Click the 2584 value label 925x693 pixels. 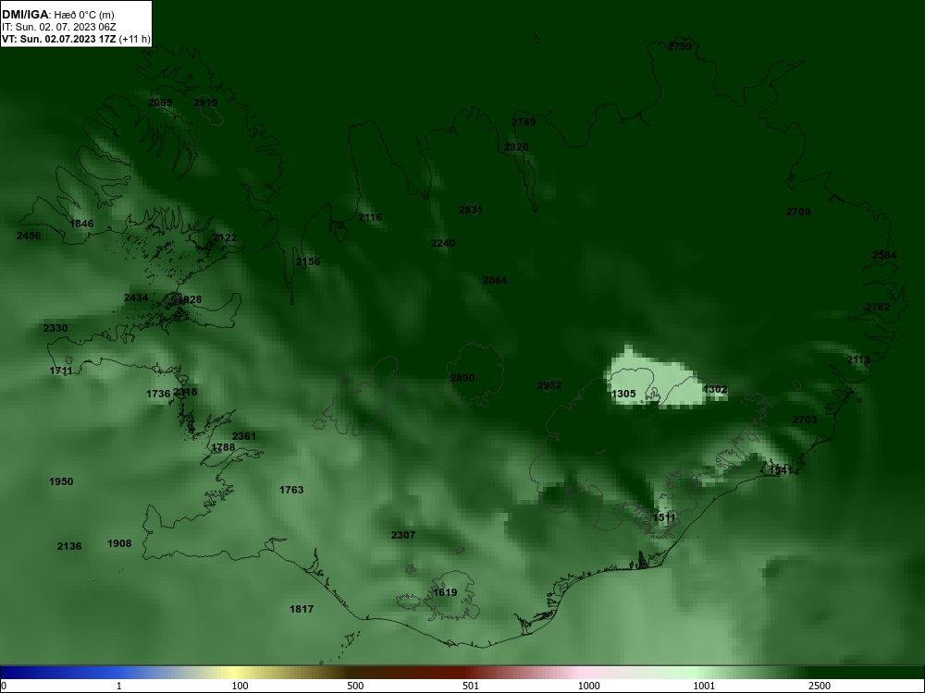pyautogui.click(x=884, y=255)
